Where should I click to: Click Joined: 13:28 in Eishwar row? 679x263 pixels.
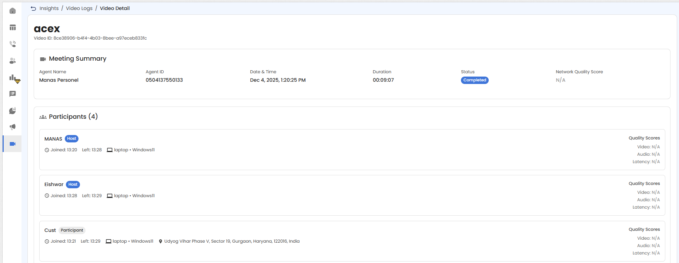point(64,196)
